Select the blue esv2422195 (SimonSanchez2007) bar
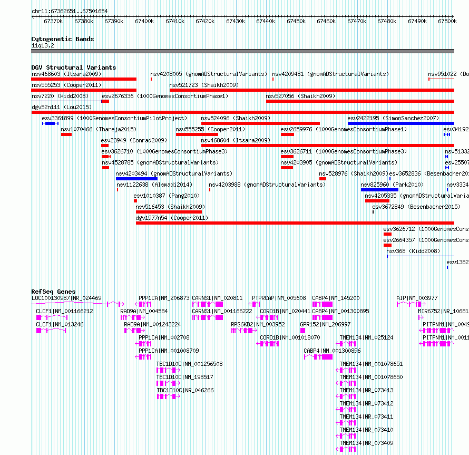 click(x=401, y=123)
